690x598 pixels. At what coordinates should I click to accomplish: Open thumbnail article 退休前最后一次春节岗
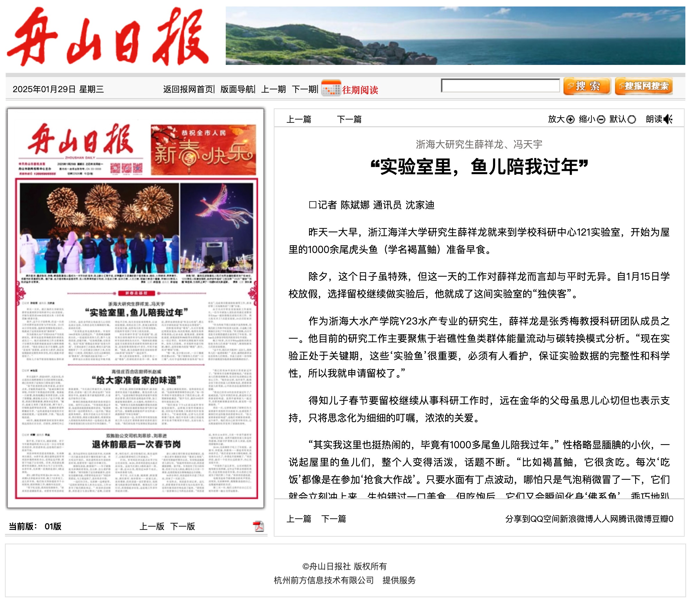click(x=136, y=444)
